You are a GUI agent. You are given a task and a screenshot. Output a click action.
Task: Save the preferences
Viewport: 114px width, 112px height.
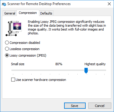75,106
